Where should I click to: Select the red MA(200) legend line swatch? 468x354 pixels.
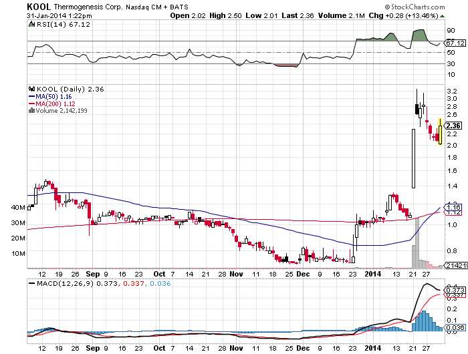point(31,104)
